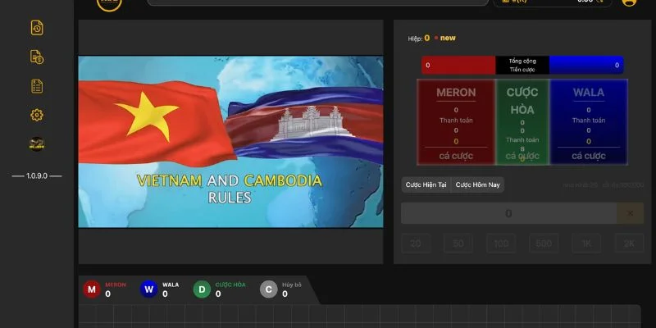Viewport: 656px width, 328px height.
Task: Click the 'new' round status text
Action: [x=448, y=38]
